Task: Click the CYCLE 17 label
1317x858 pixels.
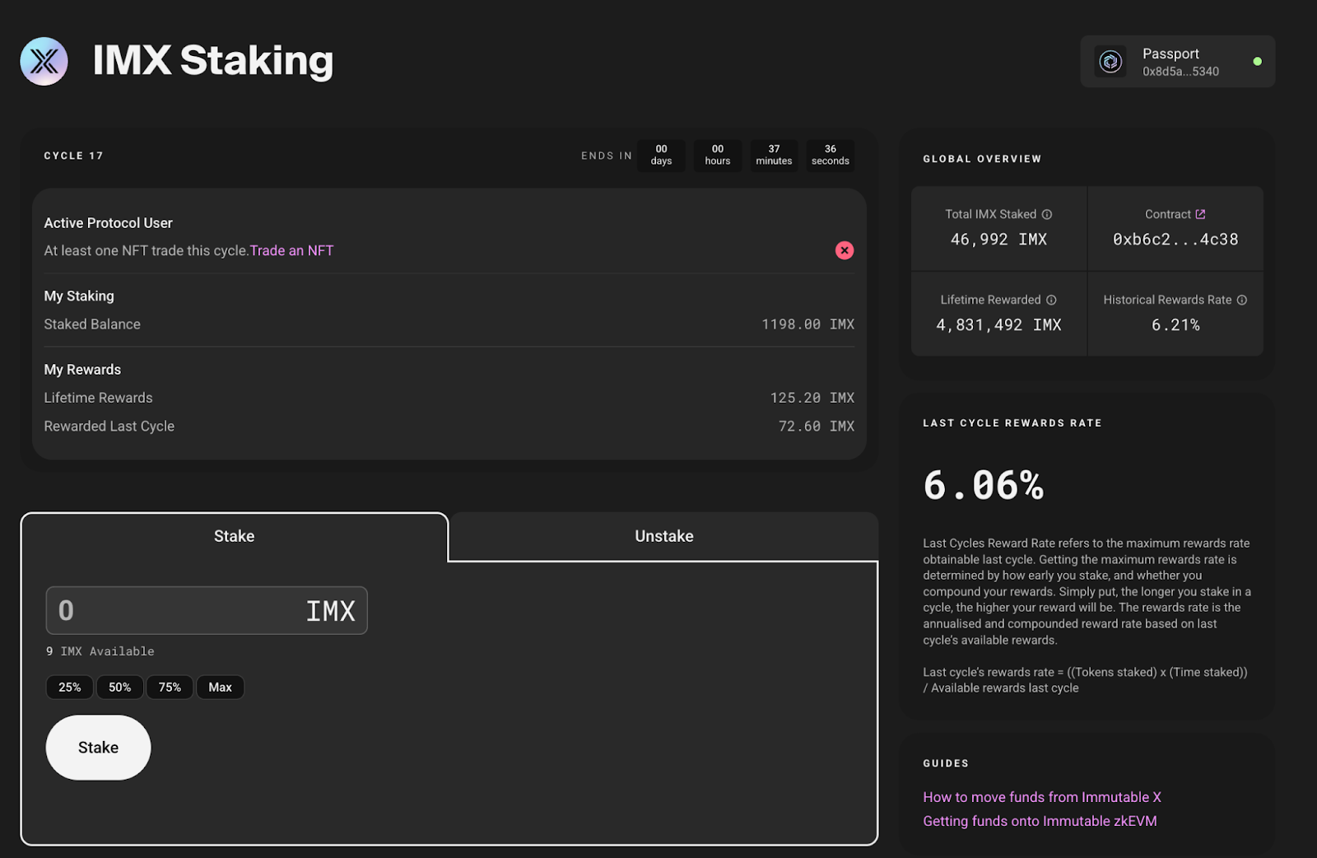Action: click(74, 156)
